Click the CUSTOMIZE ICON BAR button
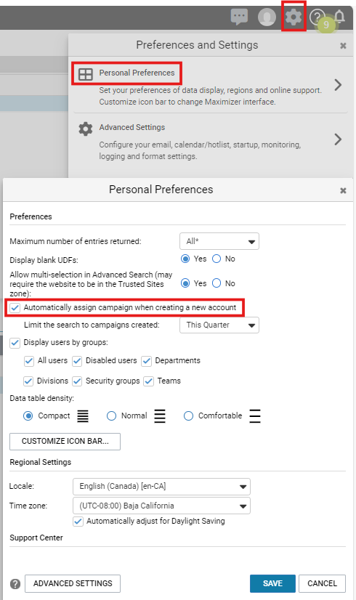 [x=65, y=442]
